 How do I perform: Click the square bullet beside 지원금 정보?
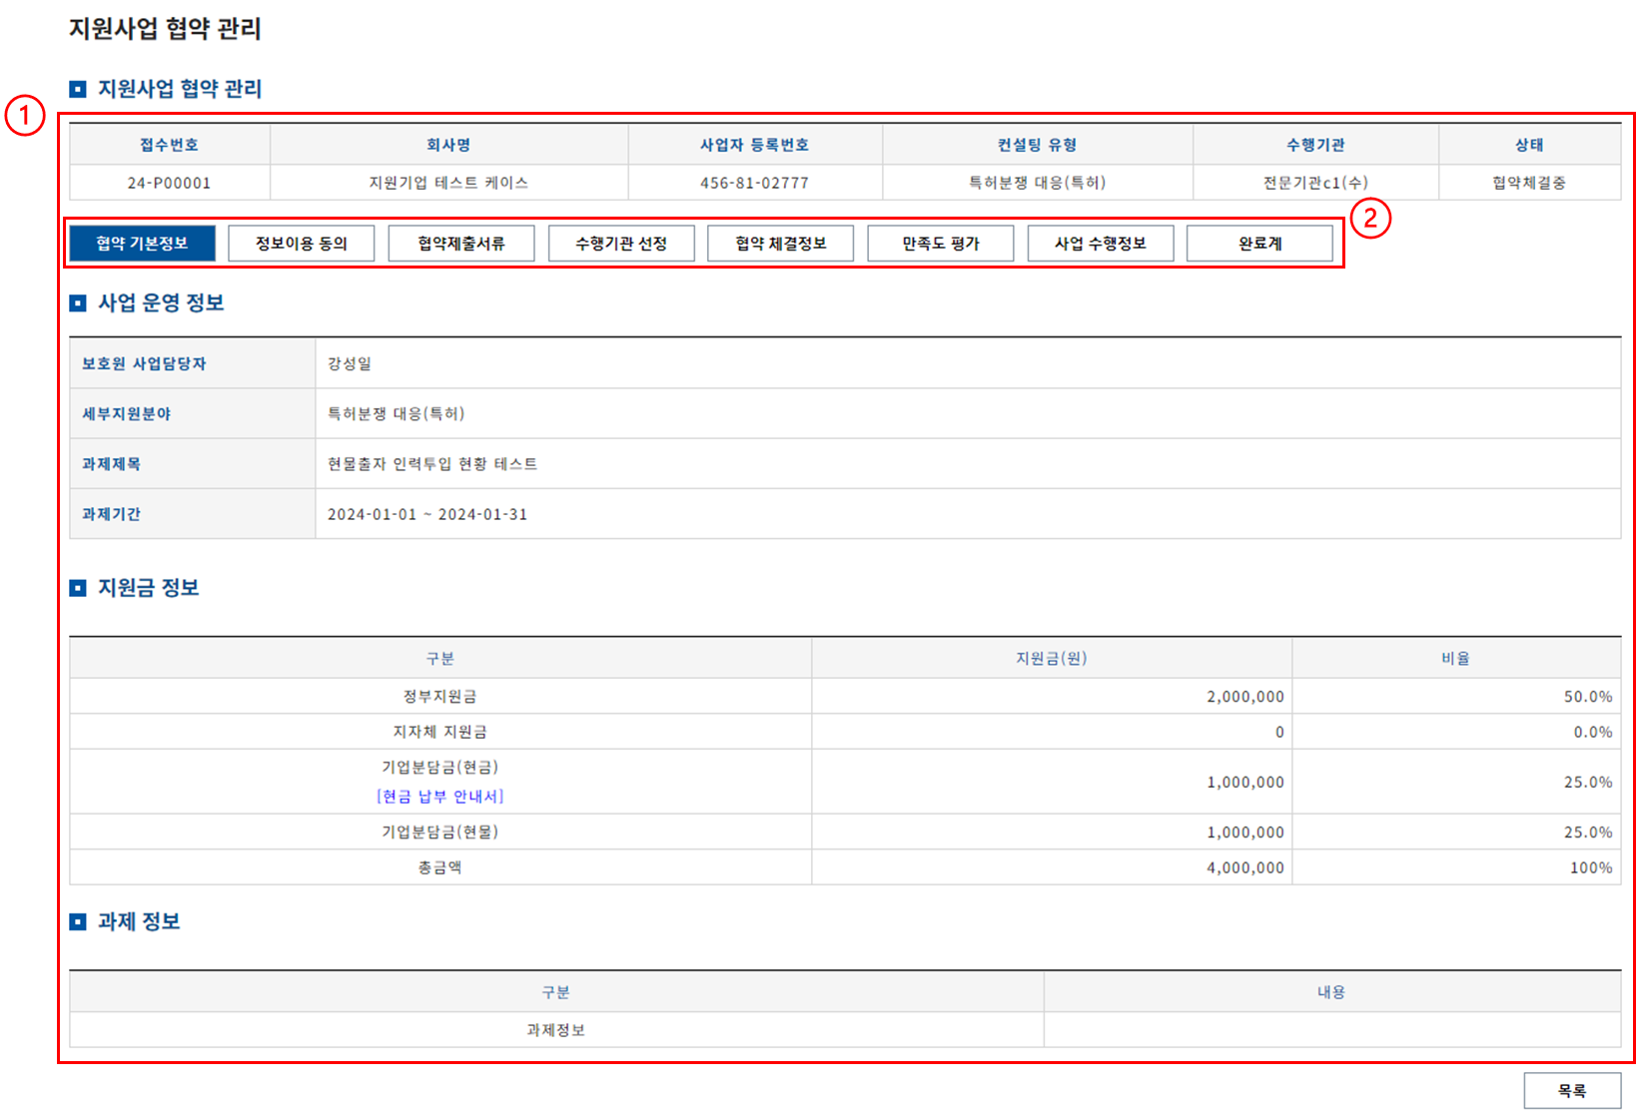click(78, 589)
